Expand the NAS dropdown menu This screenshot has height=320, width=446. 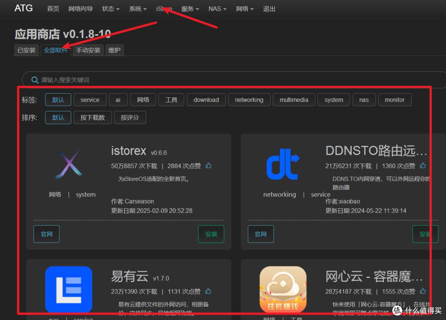pyautogui.click(x=217, y=9)
